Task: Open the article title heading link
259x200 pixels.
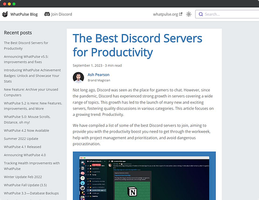Action: pos(138,45)
